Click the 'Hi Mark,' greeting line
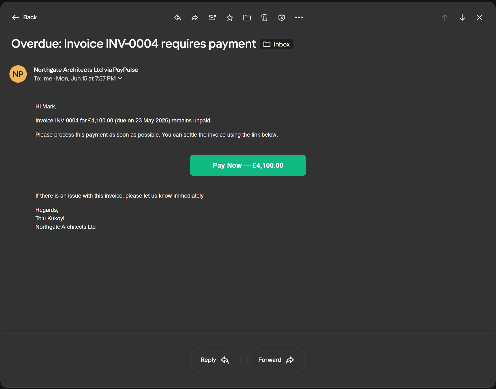This screenshot has height=389, width=496. pos(46,107)
